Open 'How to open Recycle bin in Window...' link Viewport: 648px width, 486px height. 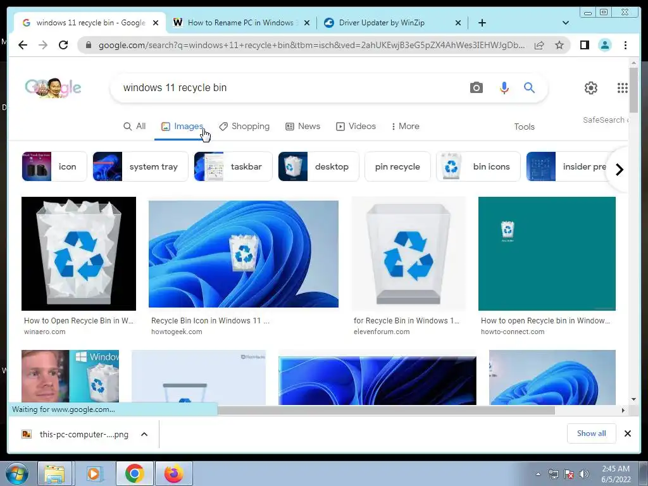tap(545, 321)
